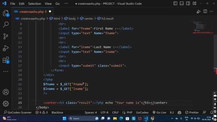The image size is (217, 122).
Task: Open Copilot status icon
Action: (x=179, y=113)
